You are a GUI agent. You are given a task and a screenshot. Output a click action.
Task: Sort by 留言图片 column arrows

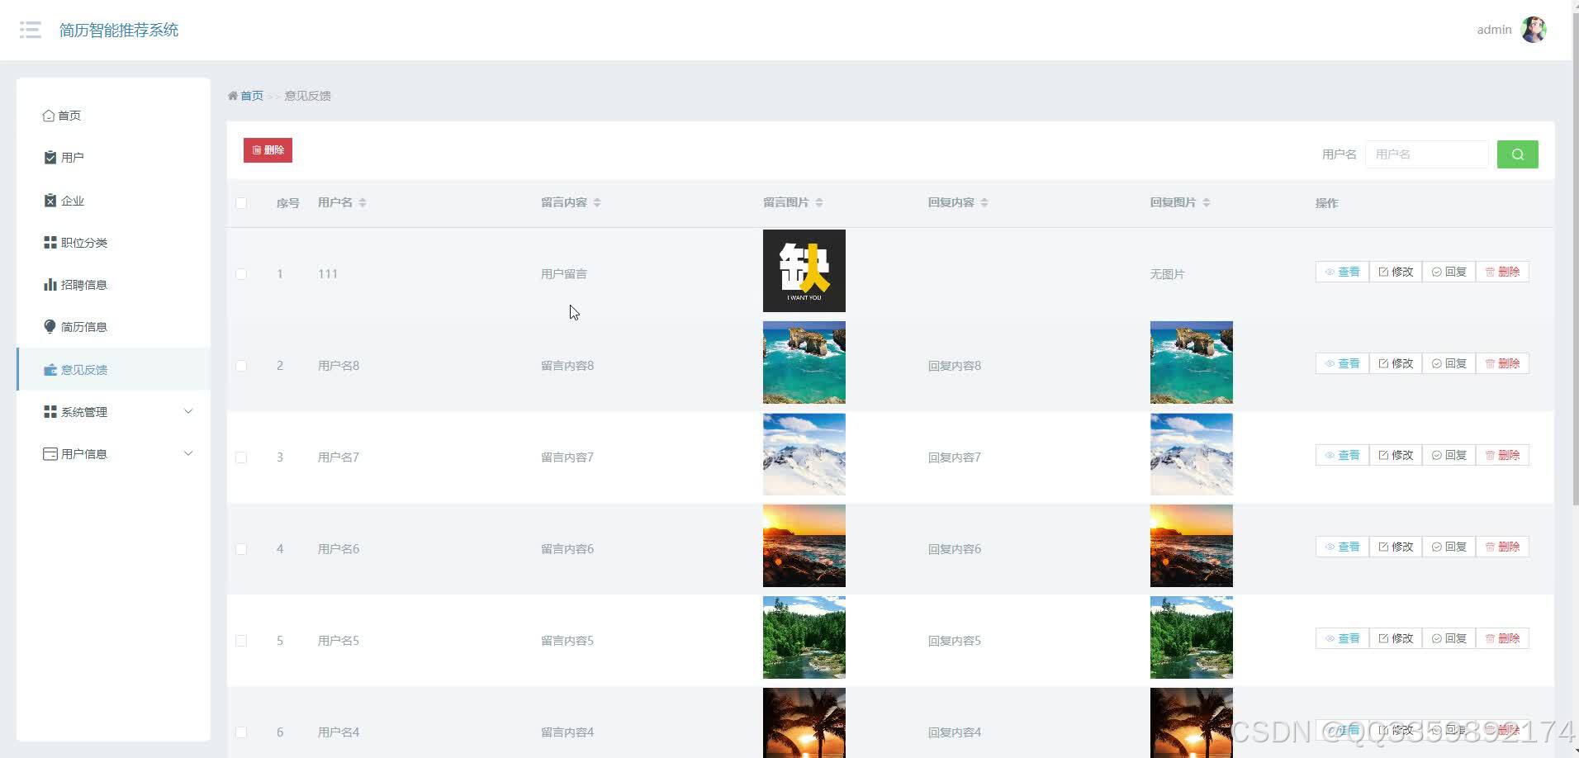point(819,203)
